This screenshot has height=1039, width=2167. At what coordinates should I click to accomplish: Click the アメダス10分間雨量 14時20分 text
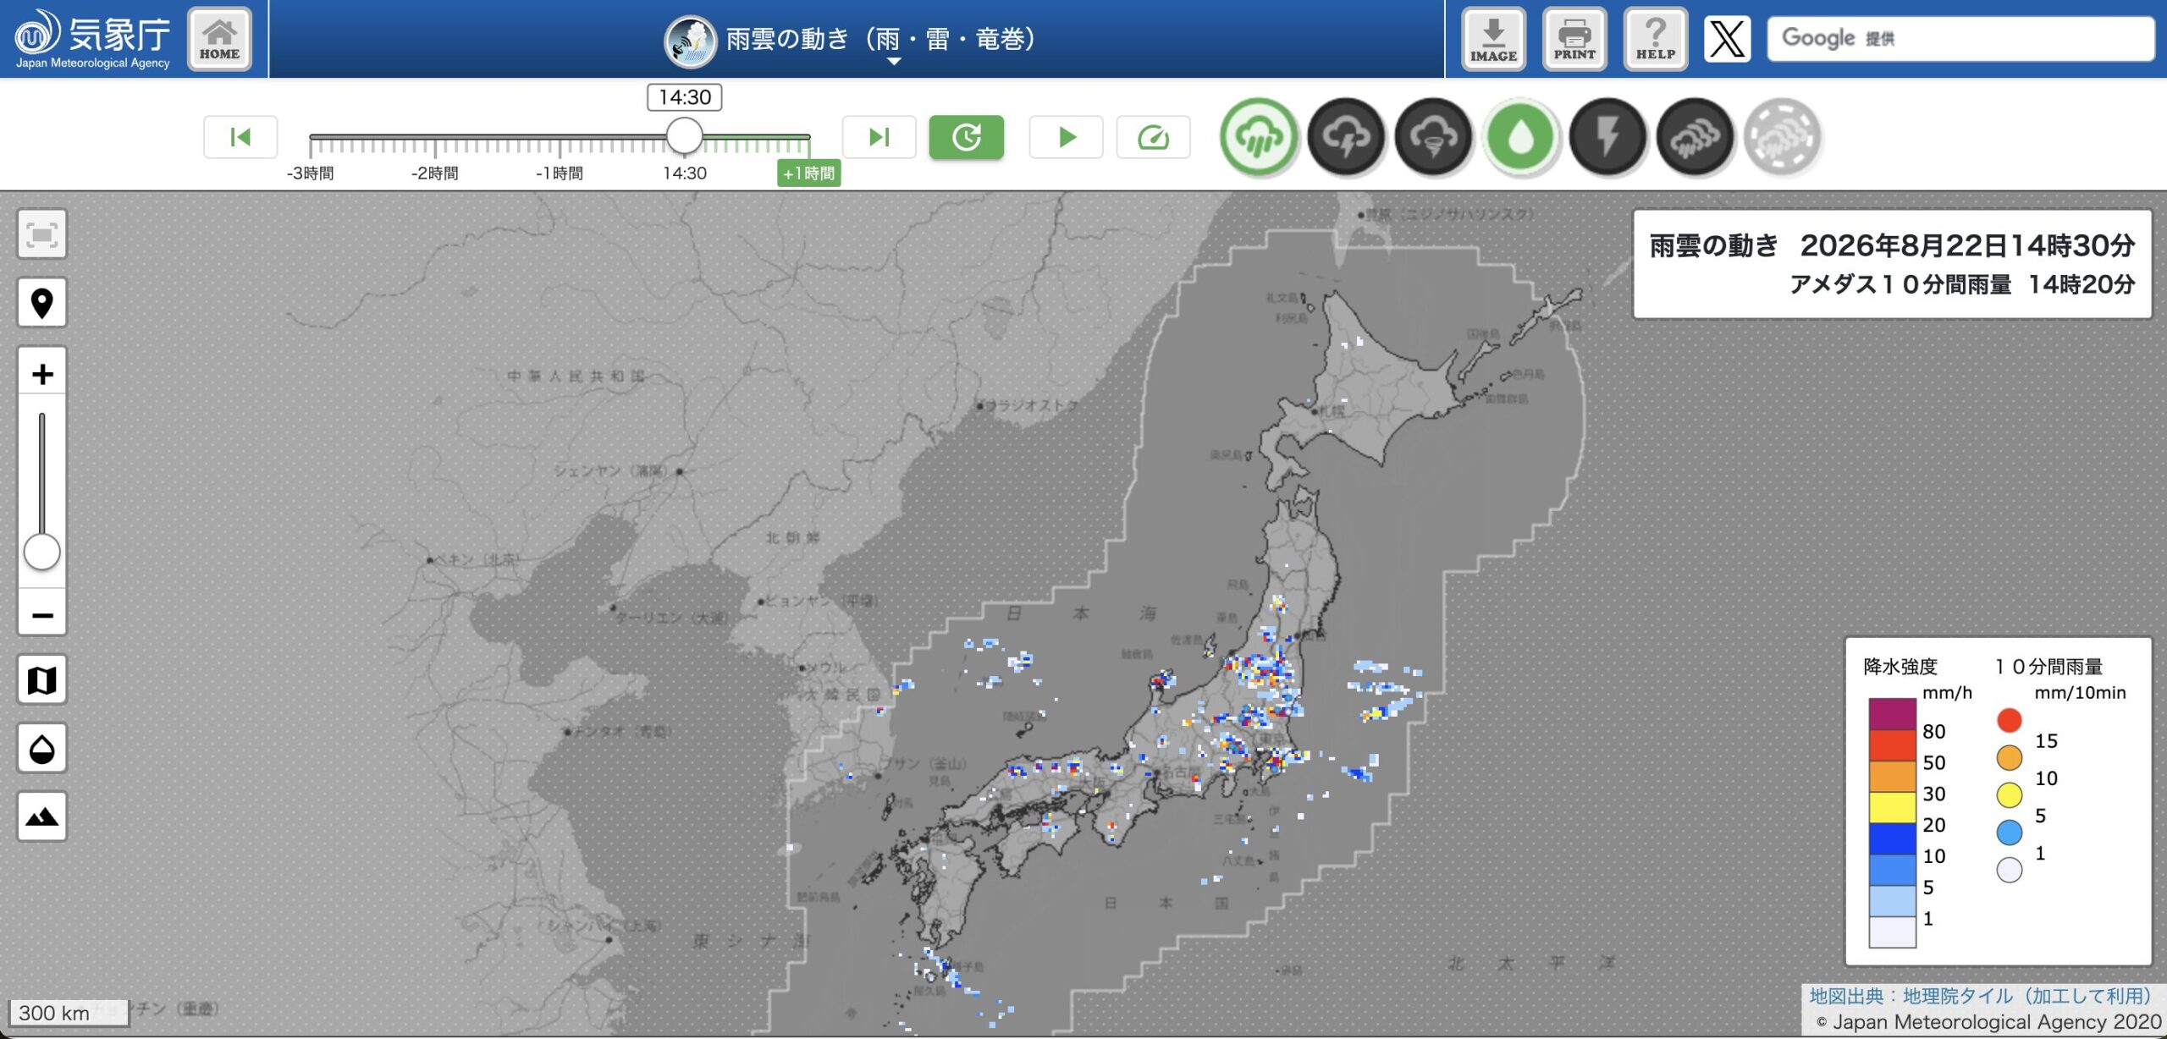1962,284
